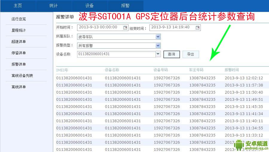
Task: Open the 统计 statistics tab
Action: coord(54,6)
